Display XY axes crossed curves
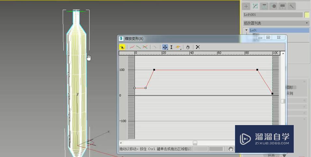 click(145, 47)
